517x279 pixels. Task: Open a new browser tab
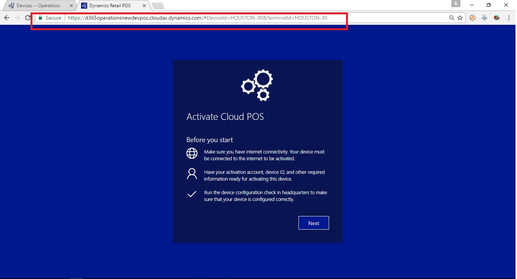tap(158, 6)
